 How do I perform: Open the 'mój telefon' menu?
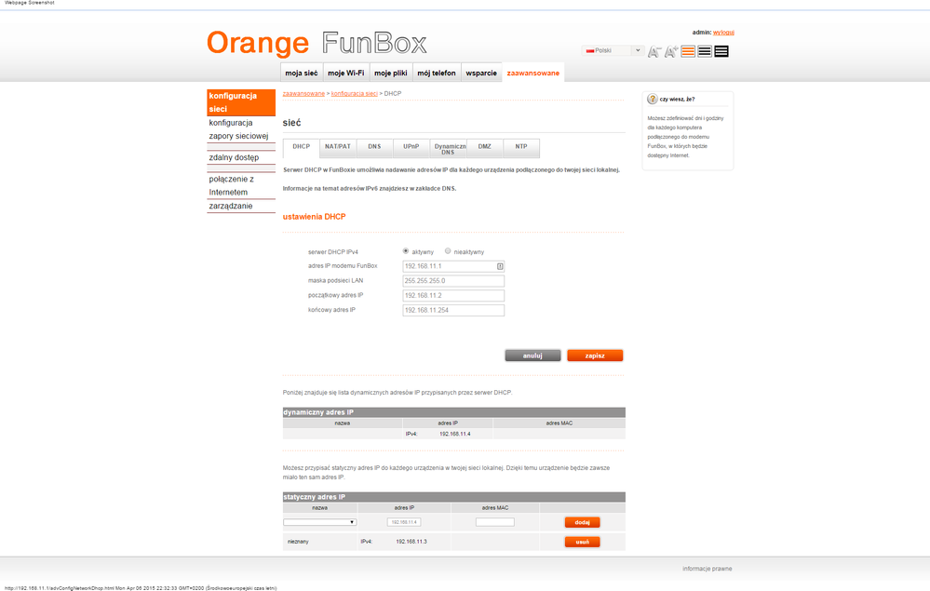[x=437, y=73]
